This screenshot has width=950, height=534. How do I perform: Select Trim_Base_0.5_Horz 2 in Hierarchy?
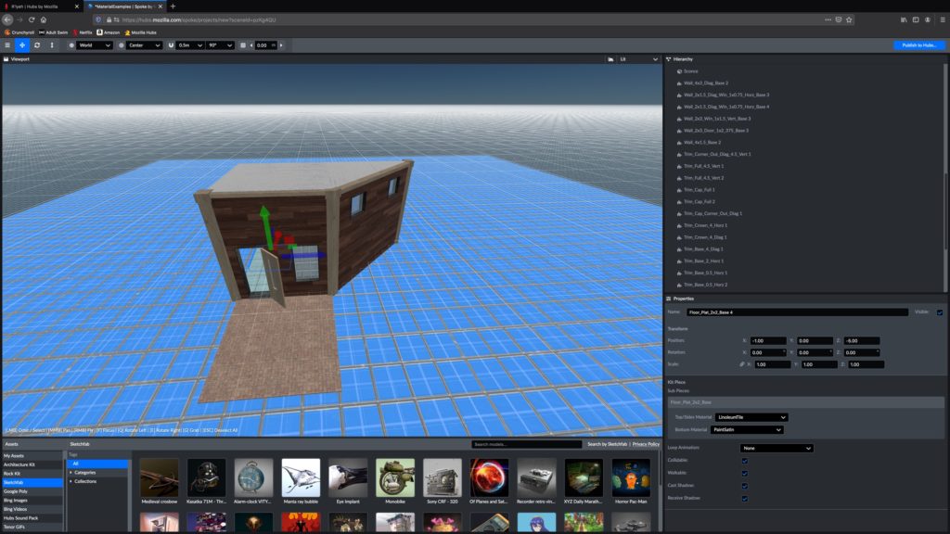click(x=705, y=285)
